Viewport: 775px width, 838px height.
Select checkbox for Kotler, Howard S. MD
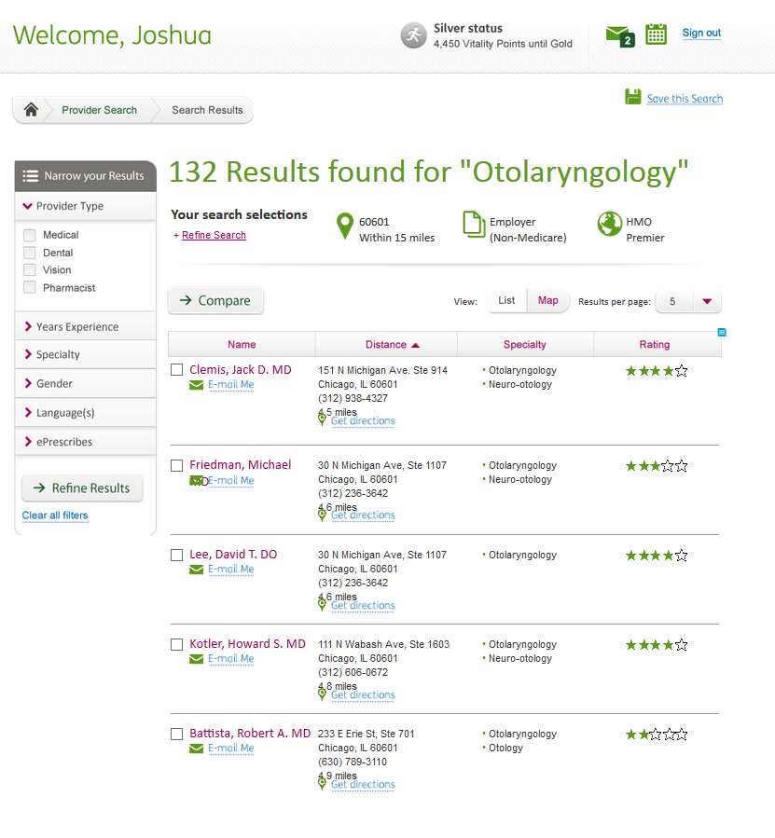tap(176, 644)
